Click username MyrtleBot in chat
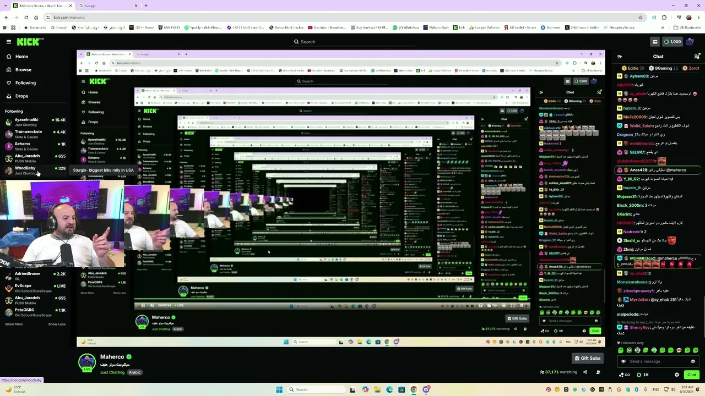This screenshot has width=705, height=396. click(639, 300)
